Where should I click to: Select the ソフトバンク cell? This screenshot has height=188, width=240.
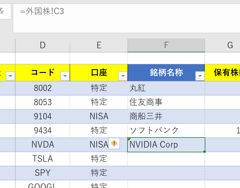coord(166,130)
